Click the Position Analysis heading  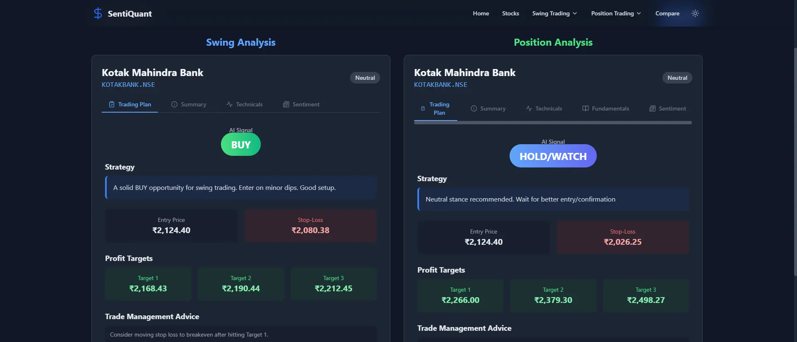[x=553, y=42]
